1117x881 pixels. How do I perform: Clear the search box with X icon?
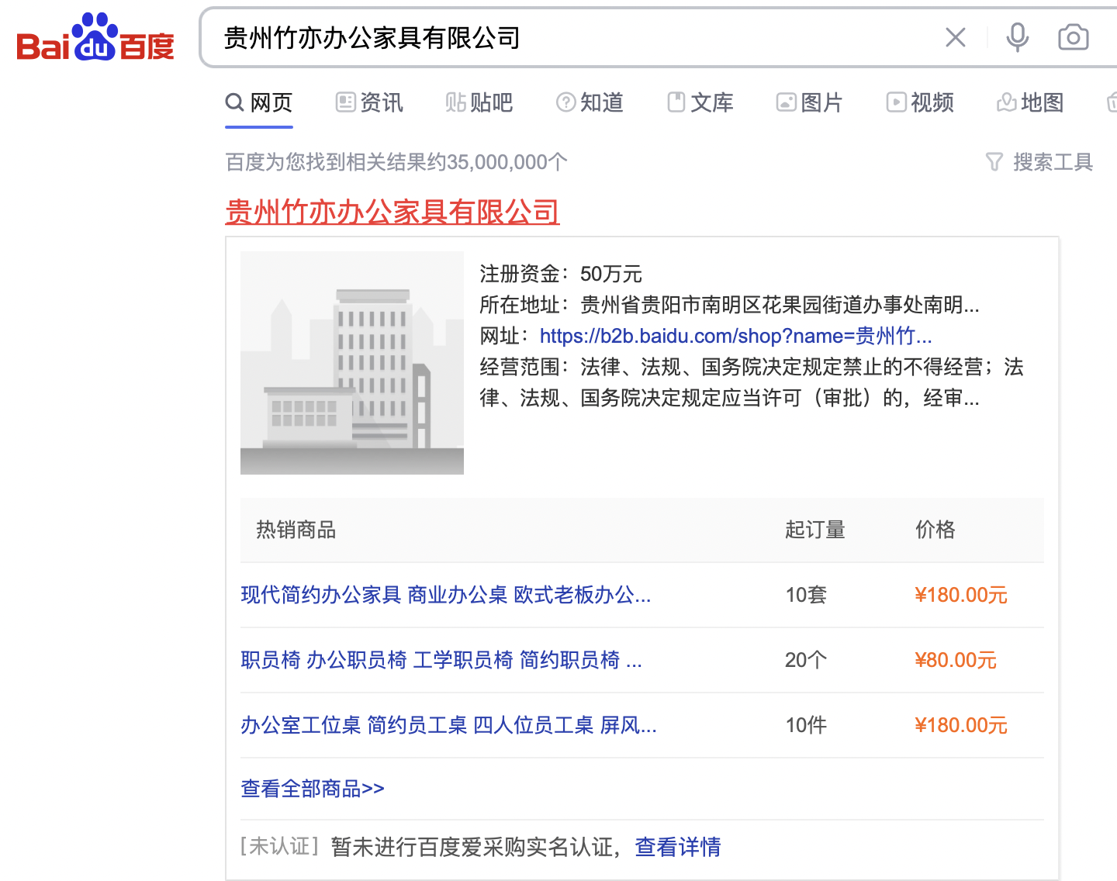pyautogui.click(x=956, y=37)
